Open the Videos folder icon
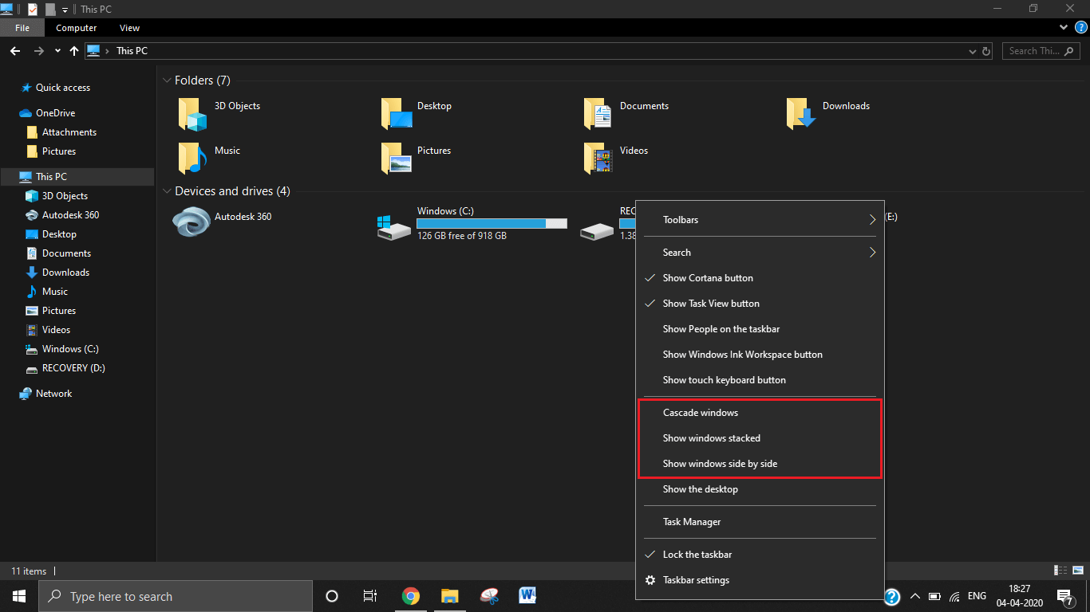 [598, 158]
